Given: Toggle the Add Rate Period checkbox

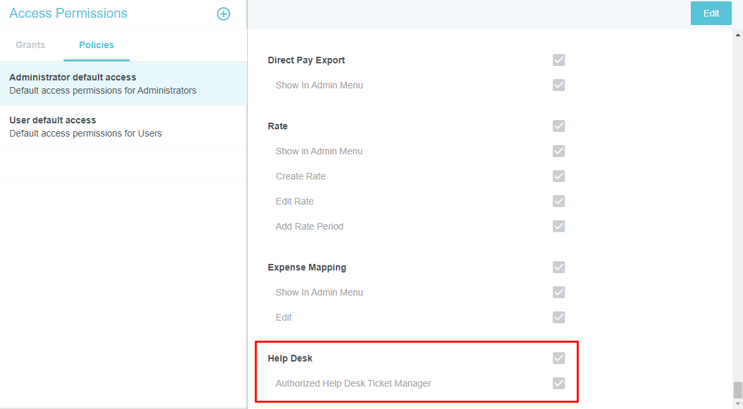Looking at the screenshot, I should (x=559, y=226).
